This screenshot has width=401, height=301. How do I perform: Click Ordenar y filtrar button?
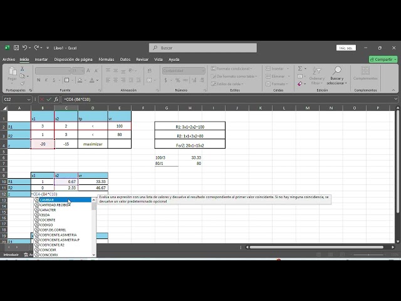pos(317,76)
